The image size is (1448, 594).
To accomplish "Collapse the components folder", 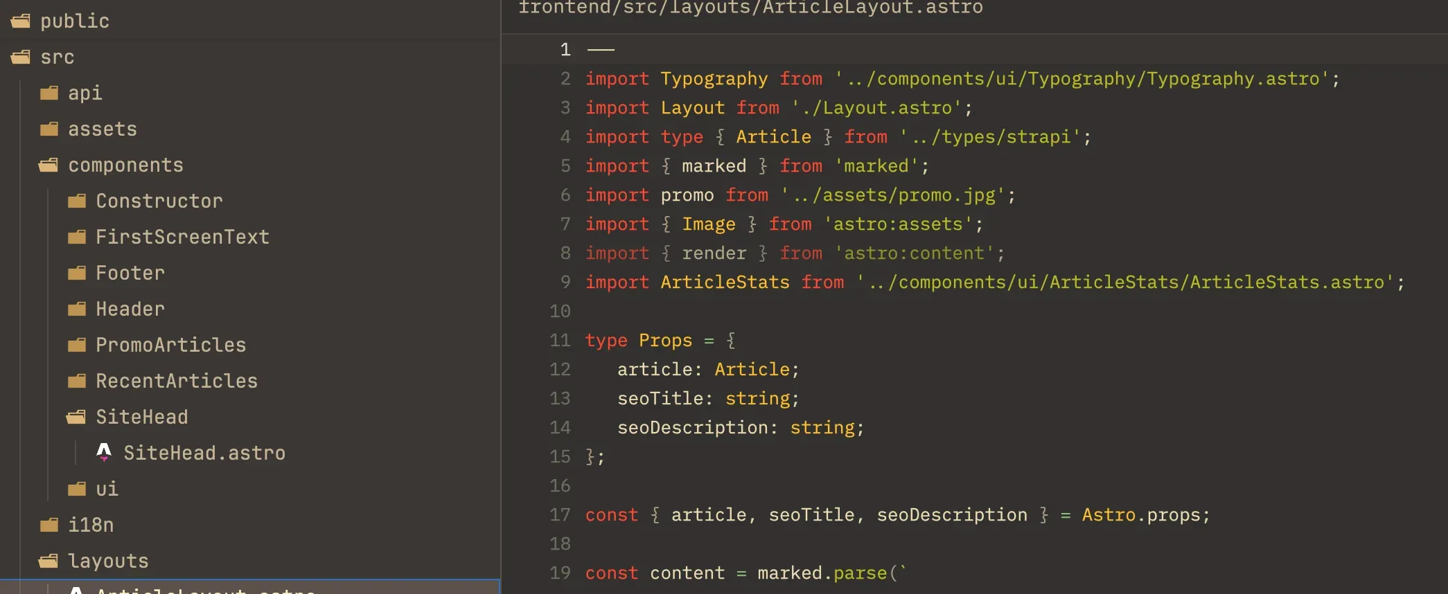I will tap(125, 165).
